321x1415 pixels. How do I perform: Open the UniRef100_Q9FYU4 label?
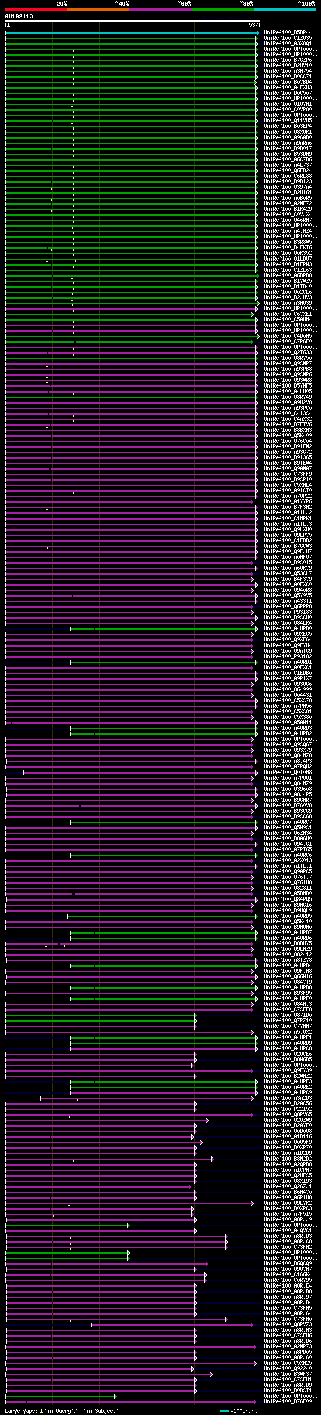288,645
